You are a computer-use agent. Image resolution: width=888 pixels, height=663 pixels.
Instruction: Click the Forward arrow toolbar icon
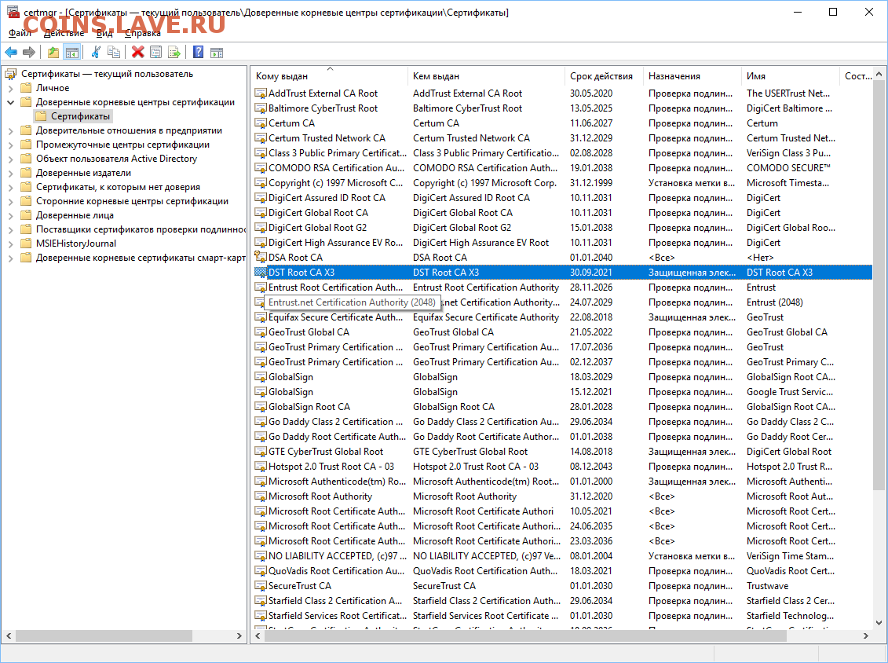coord(29,53)
